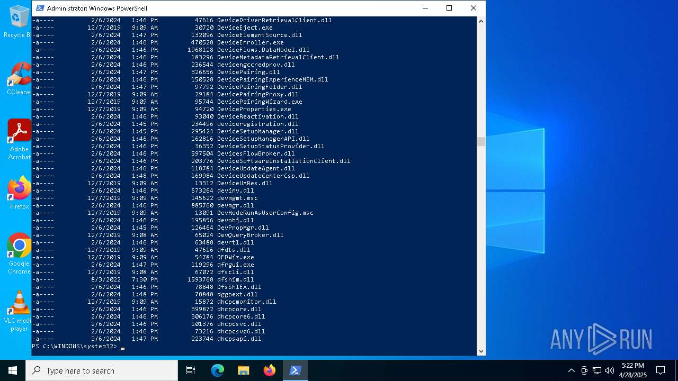Select the dhcpcmonitor.dll filename
This screenshot has height=381, width=678.
coord(247,302)
